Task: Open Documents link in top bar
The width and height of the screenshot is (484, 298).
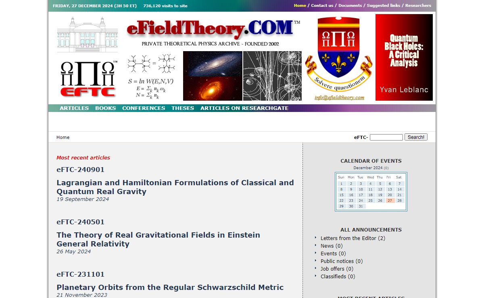Action: (350, 6)
